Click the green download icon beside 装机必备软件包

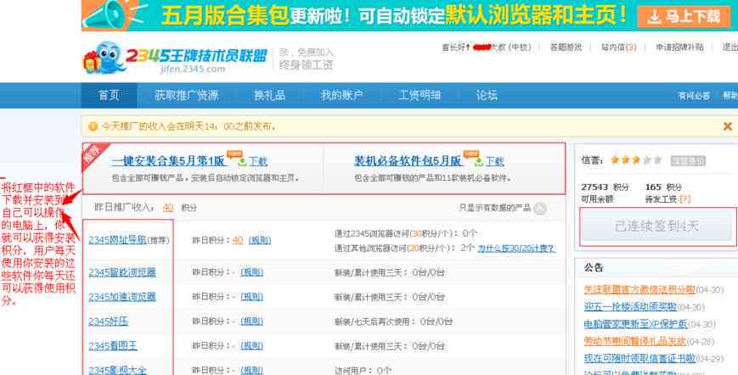click(479, 162)
